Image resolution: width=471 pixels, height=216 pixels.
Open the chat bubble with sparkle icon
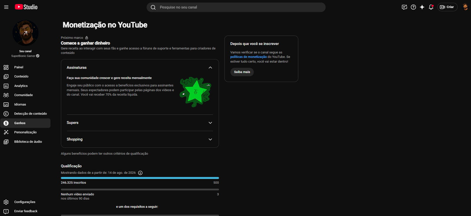404,7
